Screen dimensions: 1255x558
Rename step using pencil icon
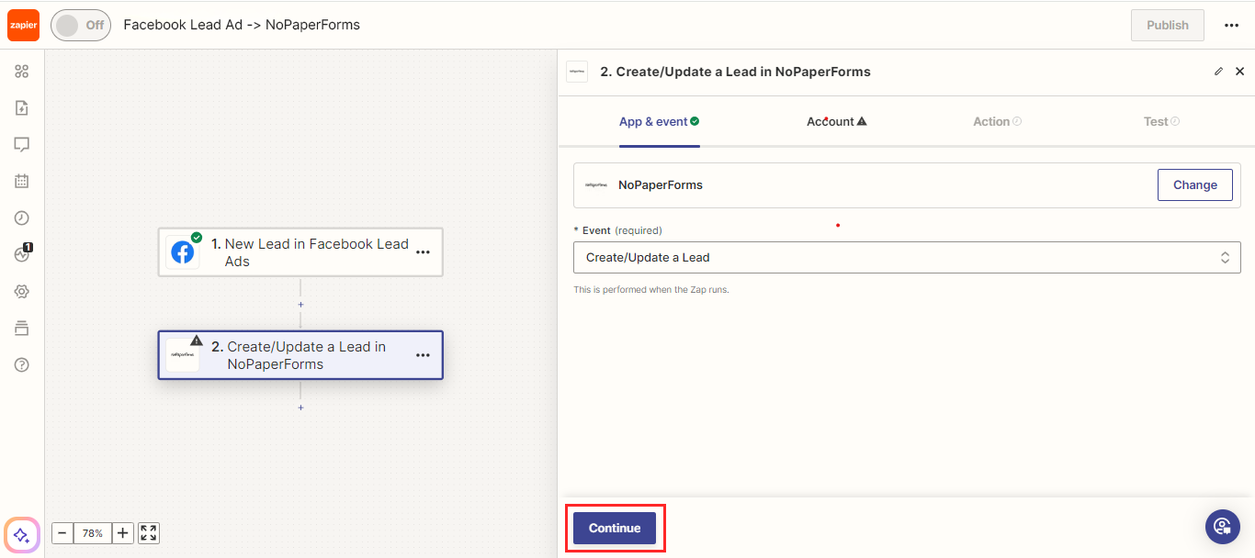point(1219,72)
